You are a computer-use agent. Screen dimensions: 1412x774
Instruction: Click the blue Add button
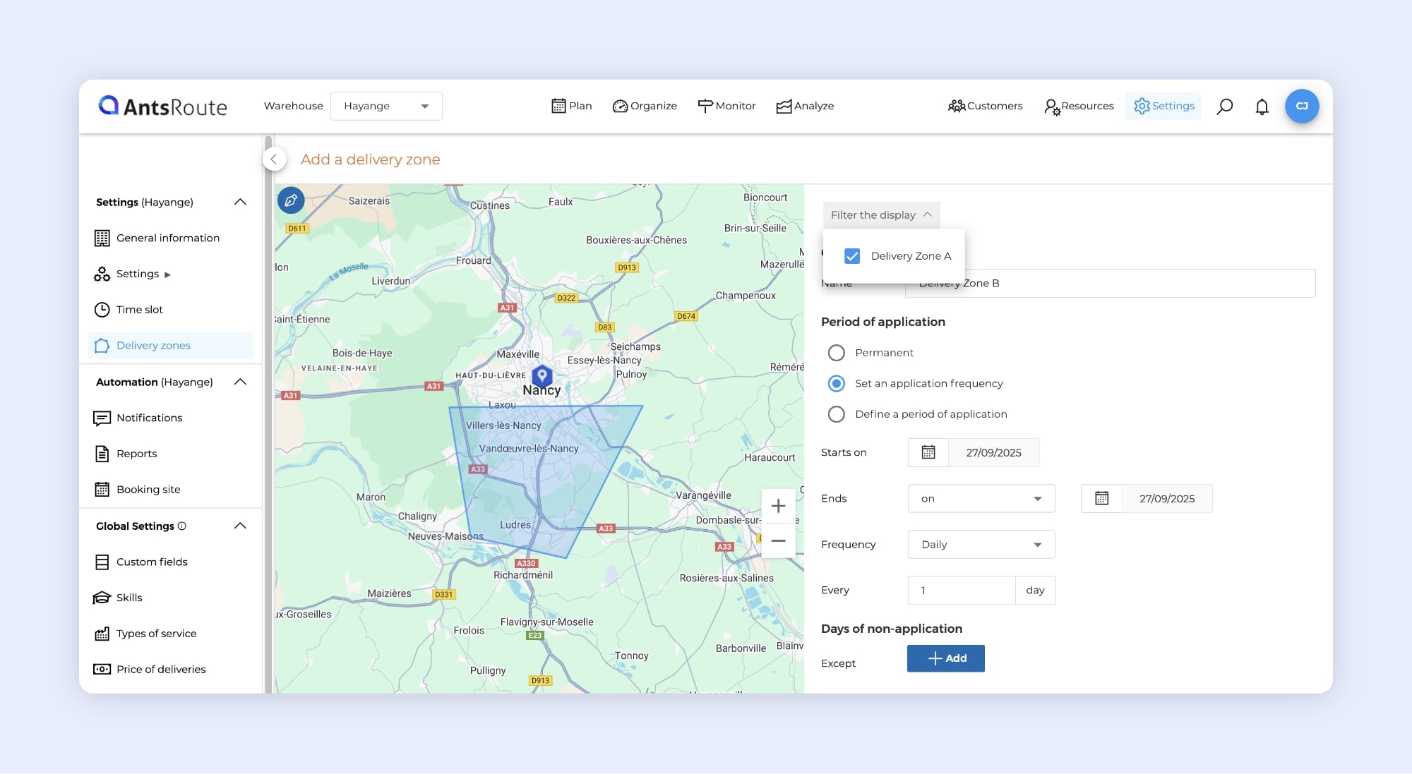(945, 658)
